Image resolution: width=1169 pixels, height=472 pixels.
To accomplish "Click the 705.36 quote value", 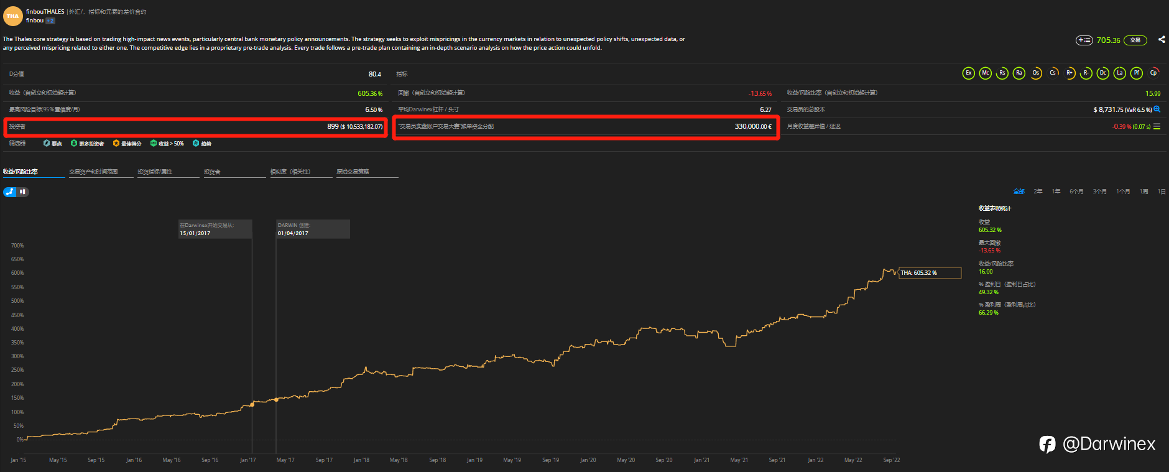I will (1108, 40).
